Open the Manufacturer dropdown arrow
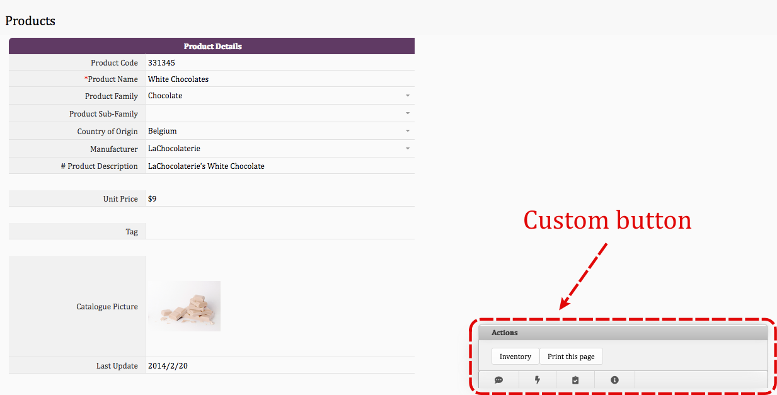 [x=408, y=149]
